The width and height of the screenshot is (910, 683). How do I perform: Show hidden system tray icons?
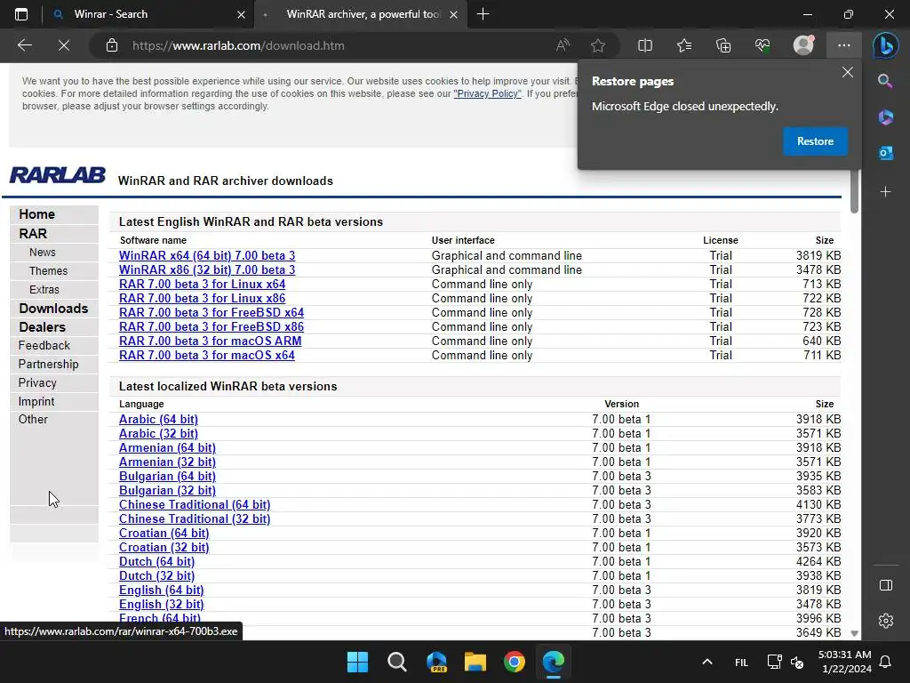click(706, 662)
